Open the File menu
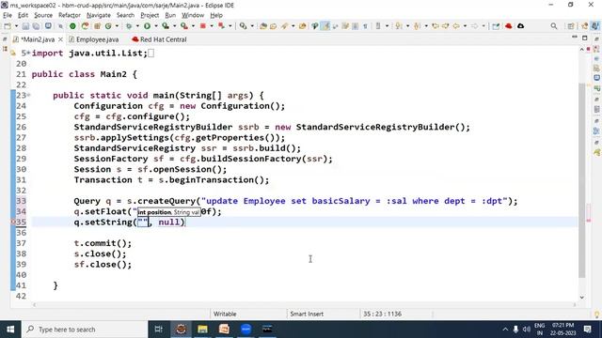 point(8,15)
